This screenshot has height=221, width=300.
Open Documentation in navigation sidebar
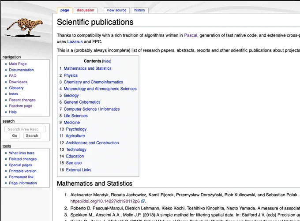pos(21,70)
